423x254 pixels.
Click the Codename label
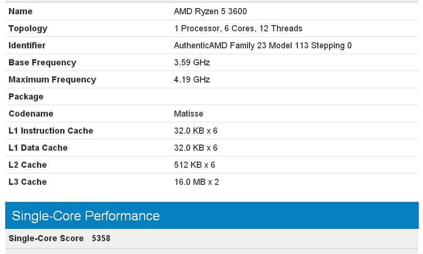[x=31, y=114]
